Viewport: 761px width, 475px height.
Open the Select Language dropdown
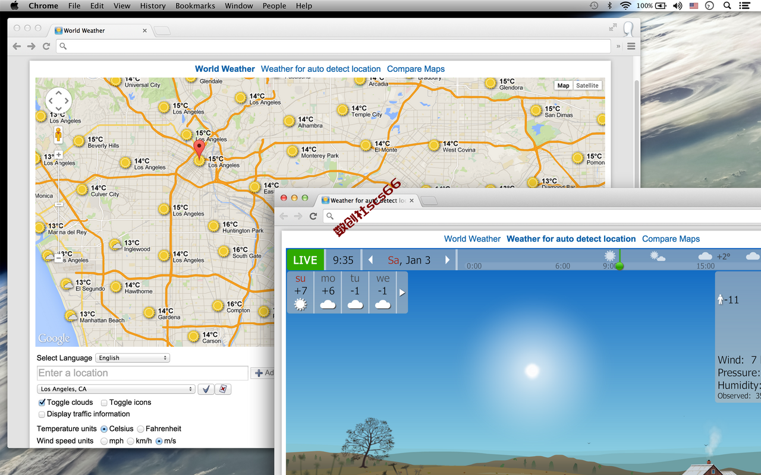pyautogui.click(x=133, y=358)
